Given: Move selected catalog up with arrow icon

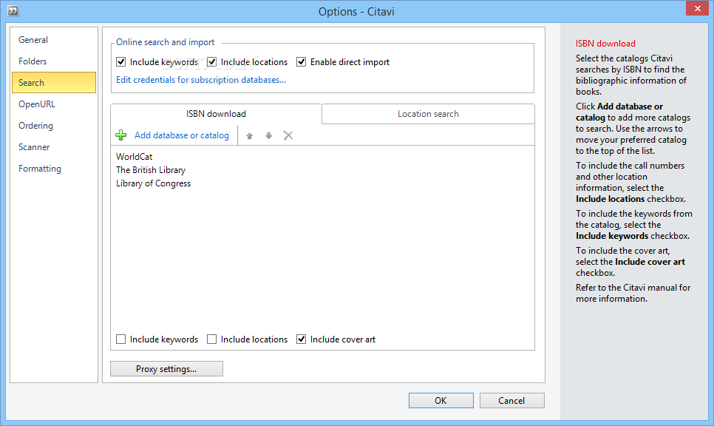Looking at the screenshot, I should pos(250,136).
